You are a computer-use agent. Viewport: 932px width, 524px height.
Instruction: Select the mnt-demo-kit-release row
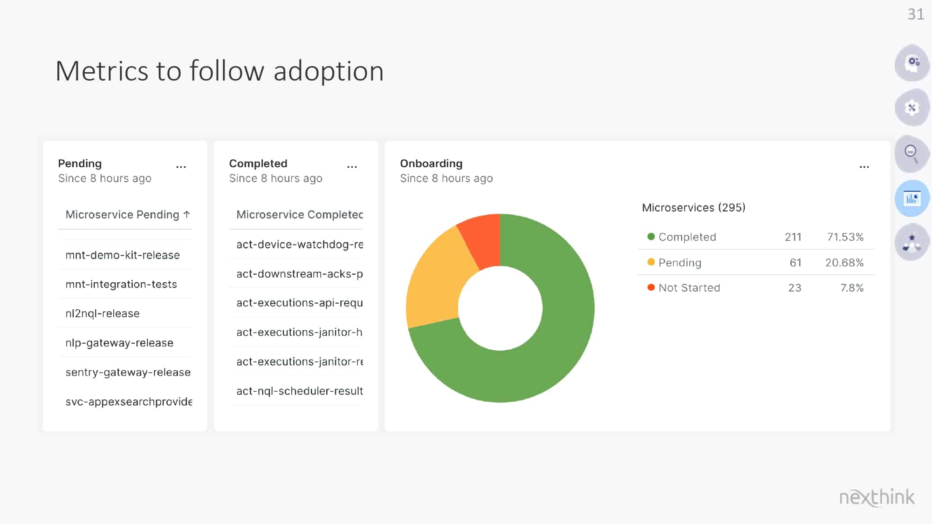(125, 255)
